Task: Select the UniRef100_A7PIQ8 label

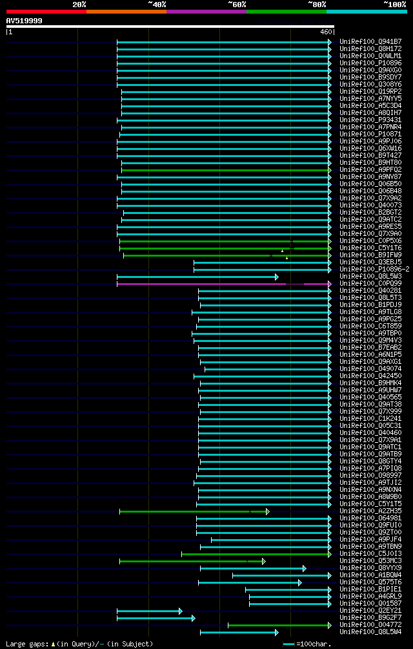Action: coord(370,468)
